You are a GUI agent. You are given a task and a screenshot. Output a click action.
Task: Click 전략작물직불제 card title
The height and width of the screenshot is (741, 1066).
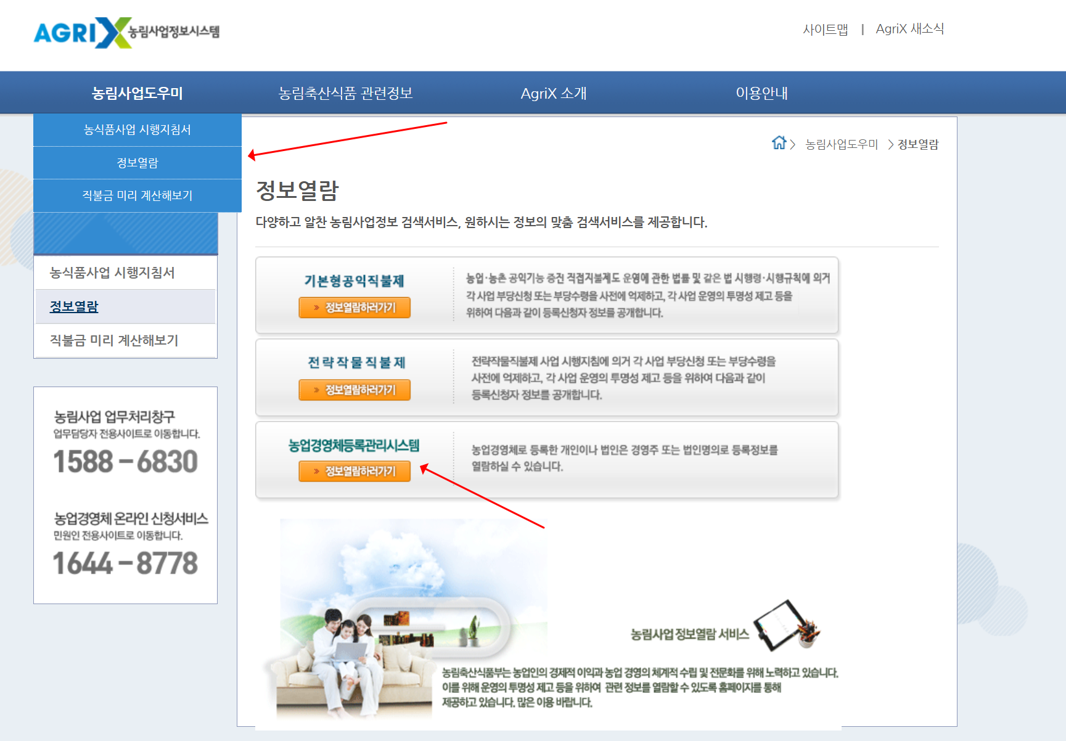coord(356,362)
